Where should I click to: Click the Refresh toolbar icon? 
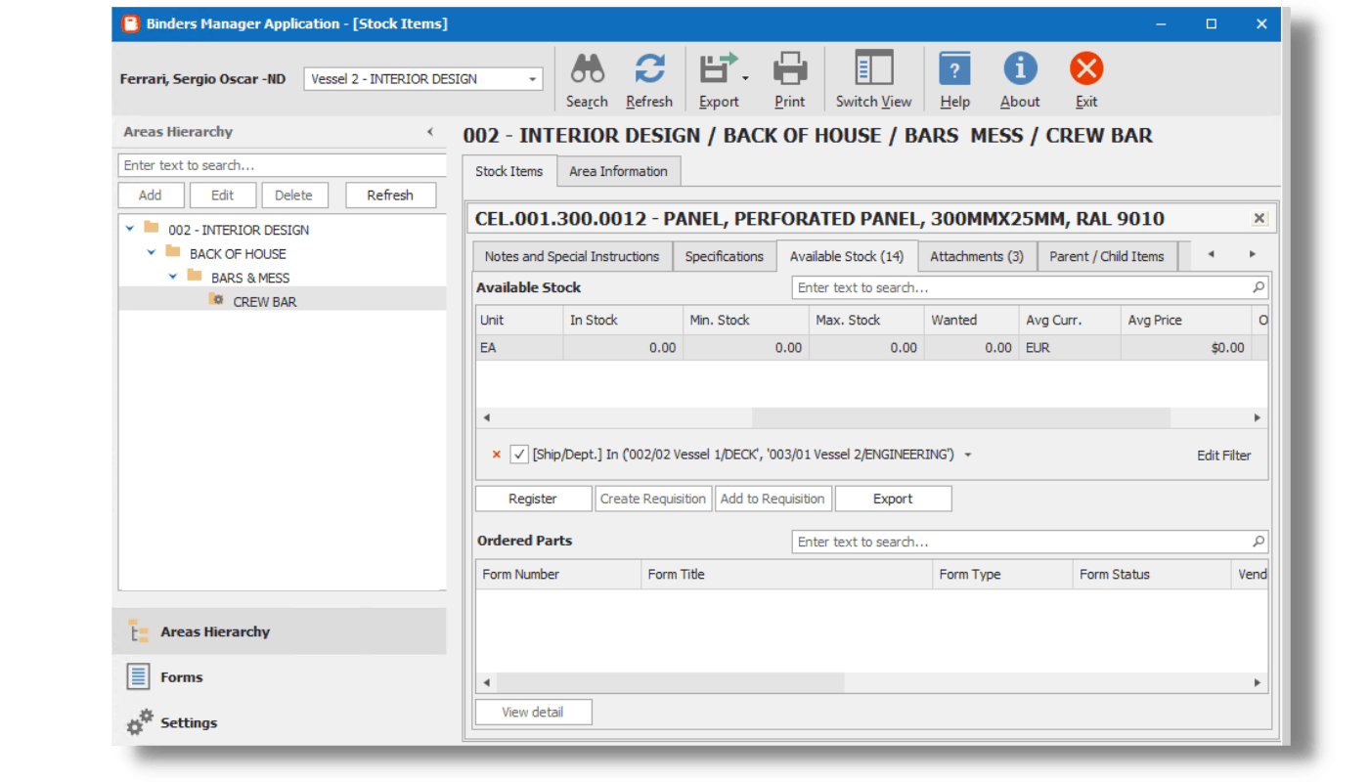coord(649,68)
